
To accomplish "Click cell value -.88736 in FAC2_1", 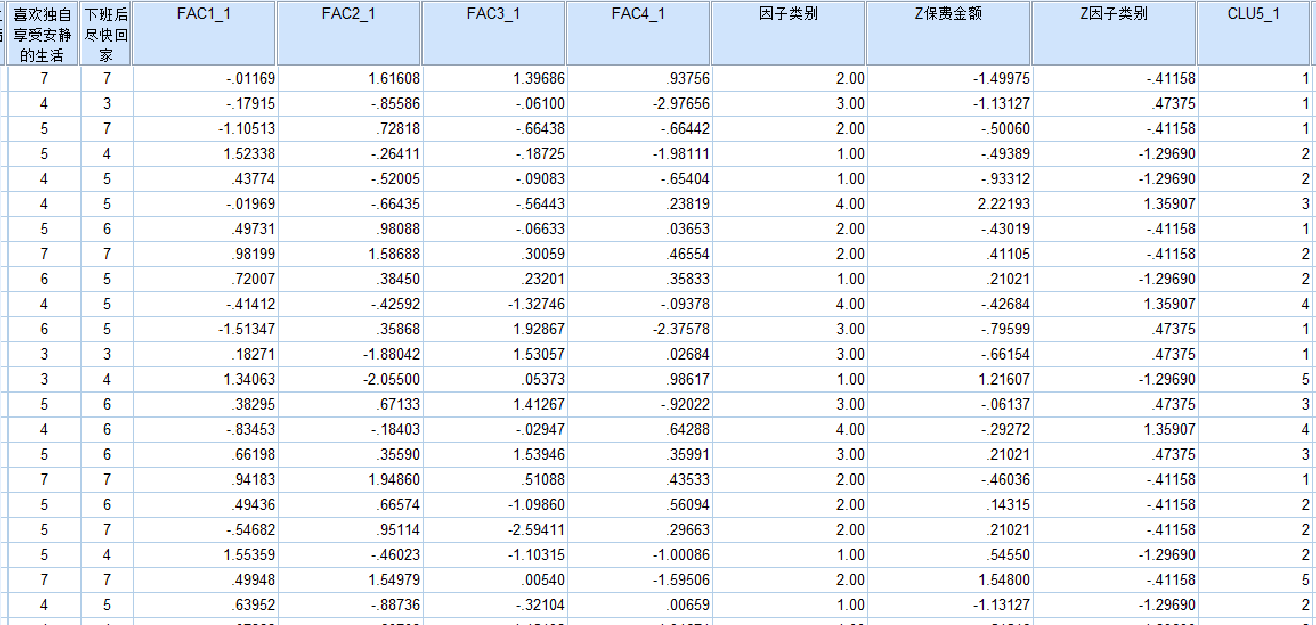I will click(x=350, y=605).
